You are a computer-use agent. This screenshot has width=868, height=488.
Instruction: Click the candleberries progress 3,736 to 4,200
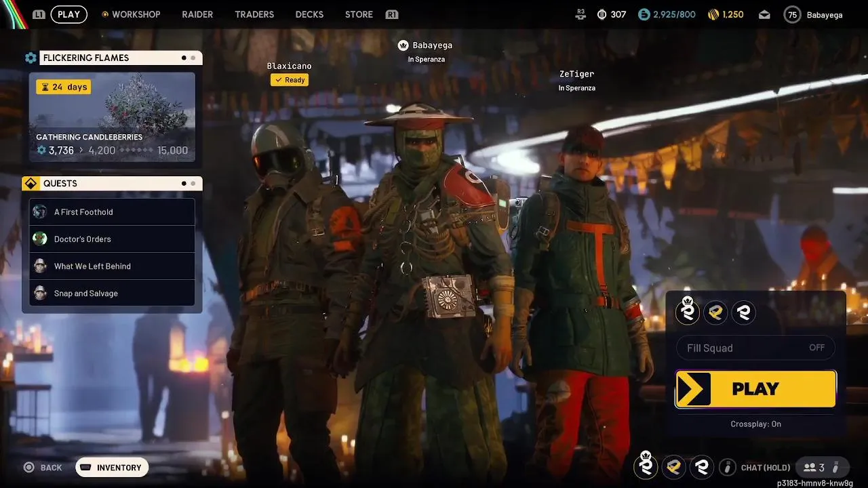[76, 150]
